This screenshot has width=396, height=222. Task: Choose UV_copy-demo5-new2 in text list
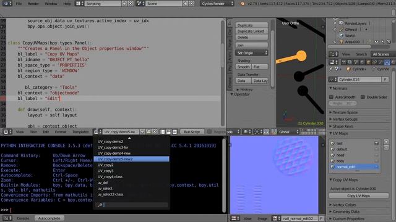(x=131, y=159)
